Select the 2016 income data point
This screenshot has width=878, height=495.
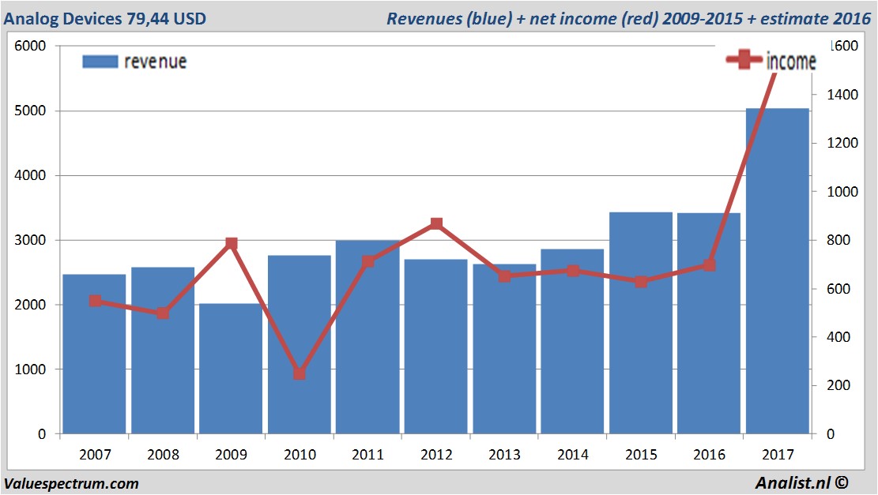point(709,264)
